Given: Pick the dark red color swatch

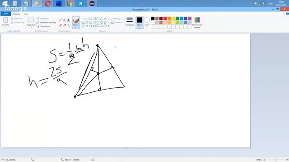Looking at the screenshot, I should coord(161,18).
